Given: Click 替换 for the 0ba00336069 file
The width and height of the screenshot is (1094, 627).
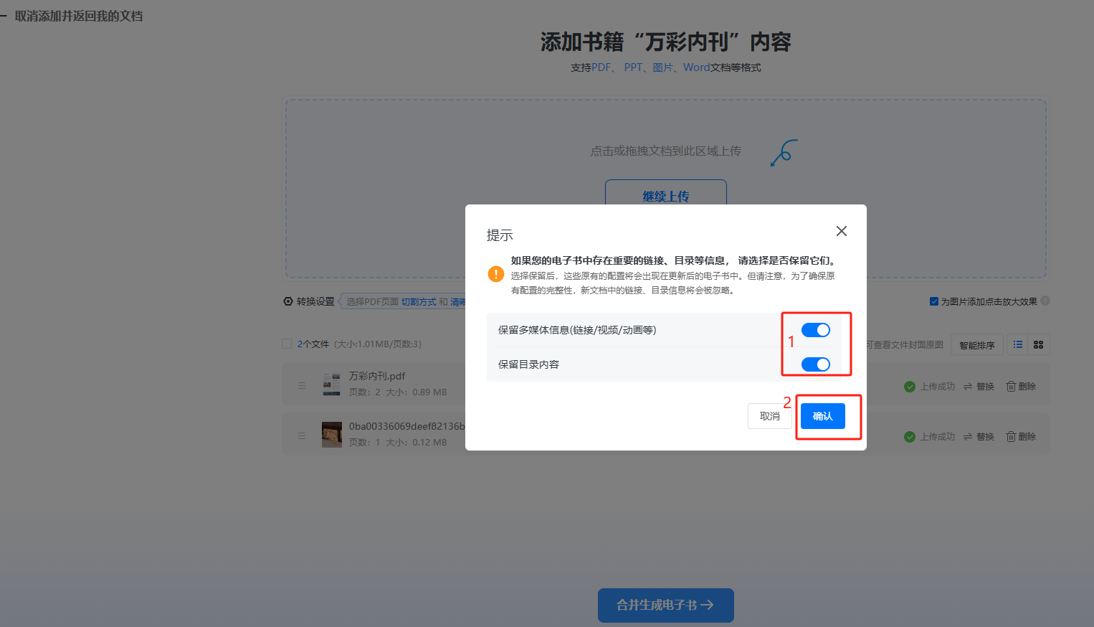Looking at the screenshot, I should pyautogui.click(x=979, y=436).
